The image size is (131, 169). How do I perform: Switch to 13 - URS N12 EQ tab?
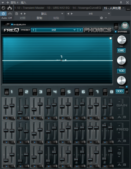[58, 8]
